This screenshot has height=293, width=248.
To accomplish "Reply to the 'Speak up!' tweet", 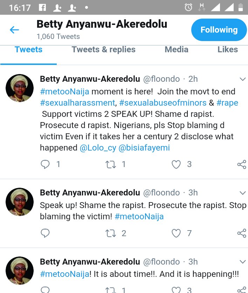I will point(46,233).
